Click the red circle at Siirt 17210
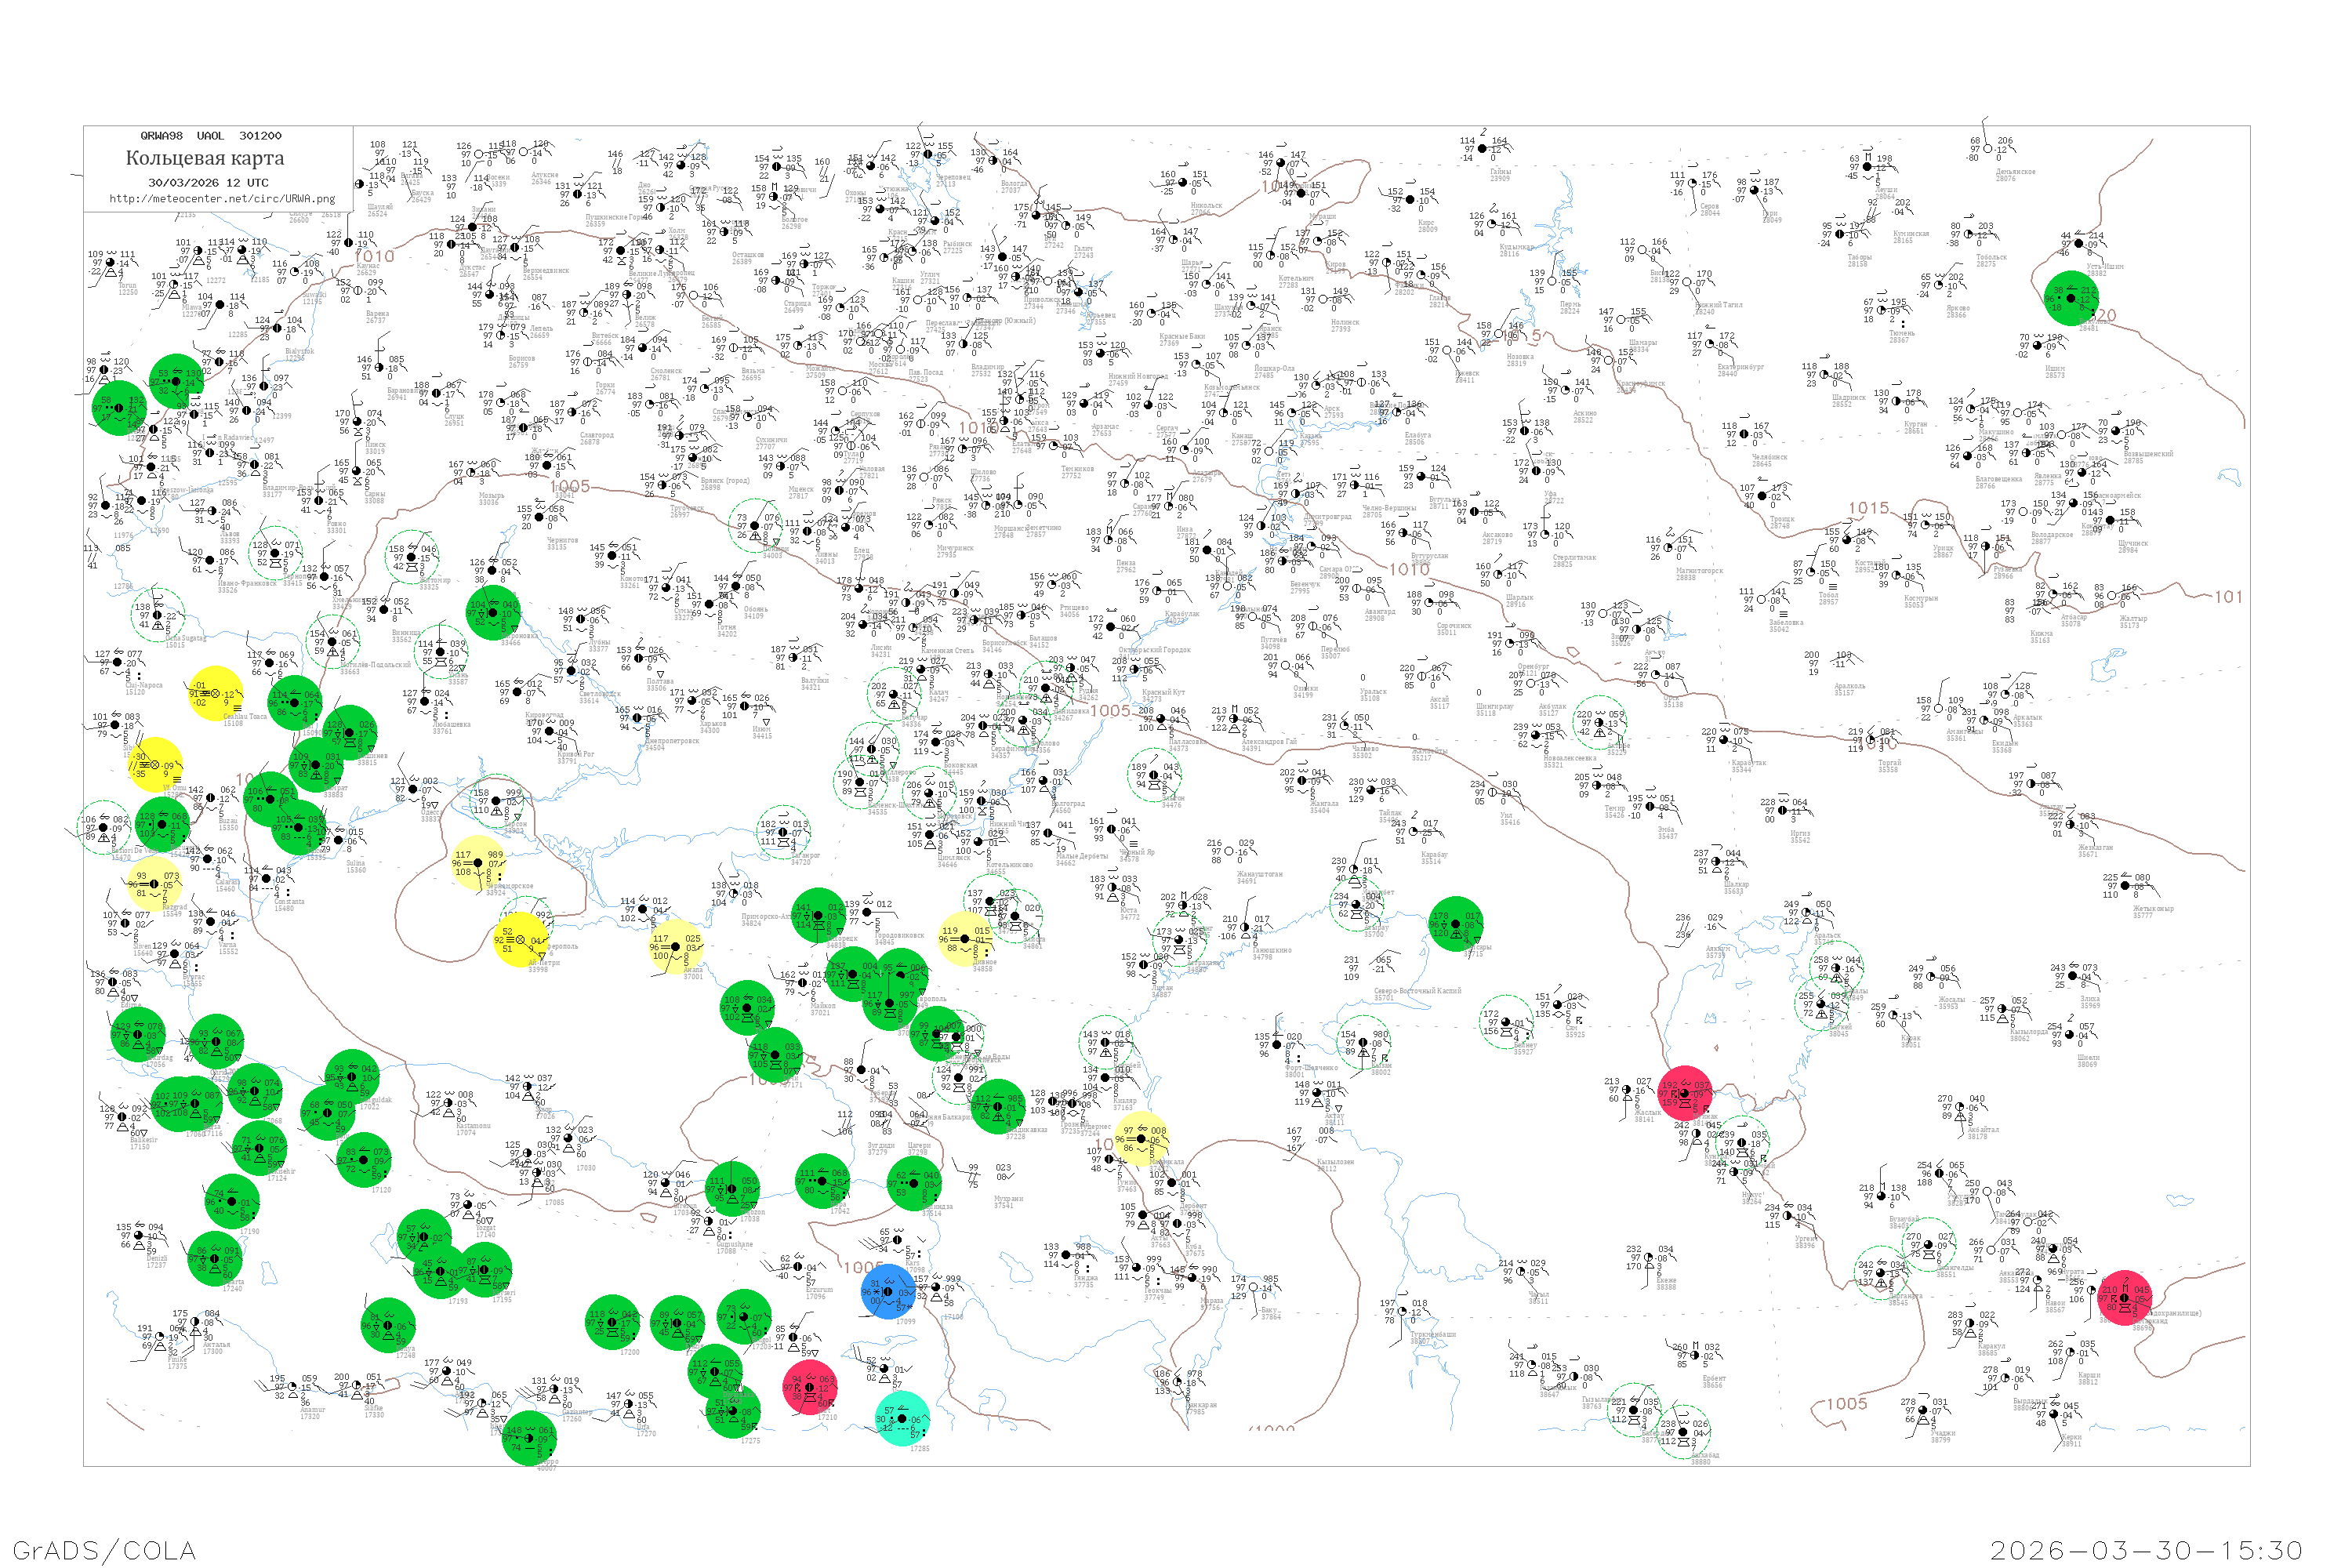2352x1568 pixels. [810, 1388]
